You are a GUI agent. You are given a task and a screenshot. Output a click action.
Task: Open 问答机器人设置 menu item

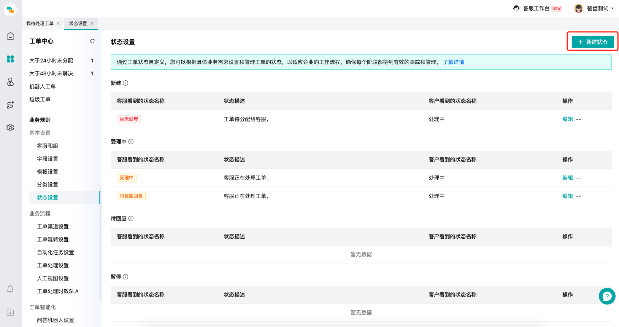click(x=56, y=320)
